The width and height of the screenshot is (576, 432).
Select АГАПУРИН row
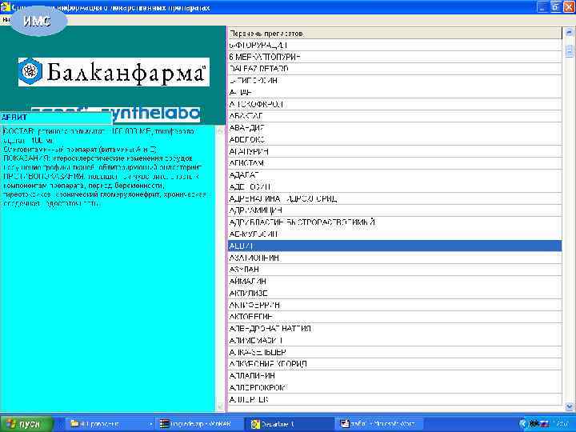pos(394,151)
